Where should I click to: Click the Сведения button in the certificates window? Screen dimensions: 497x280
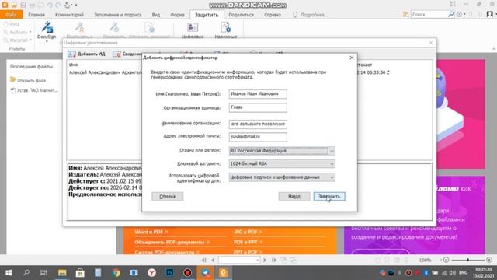coord(127,54)
